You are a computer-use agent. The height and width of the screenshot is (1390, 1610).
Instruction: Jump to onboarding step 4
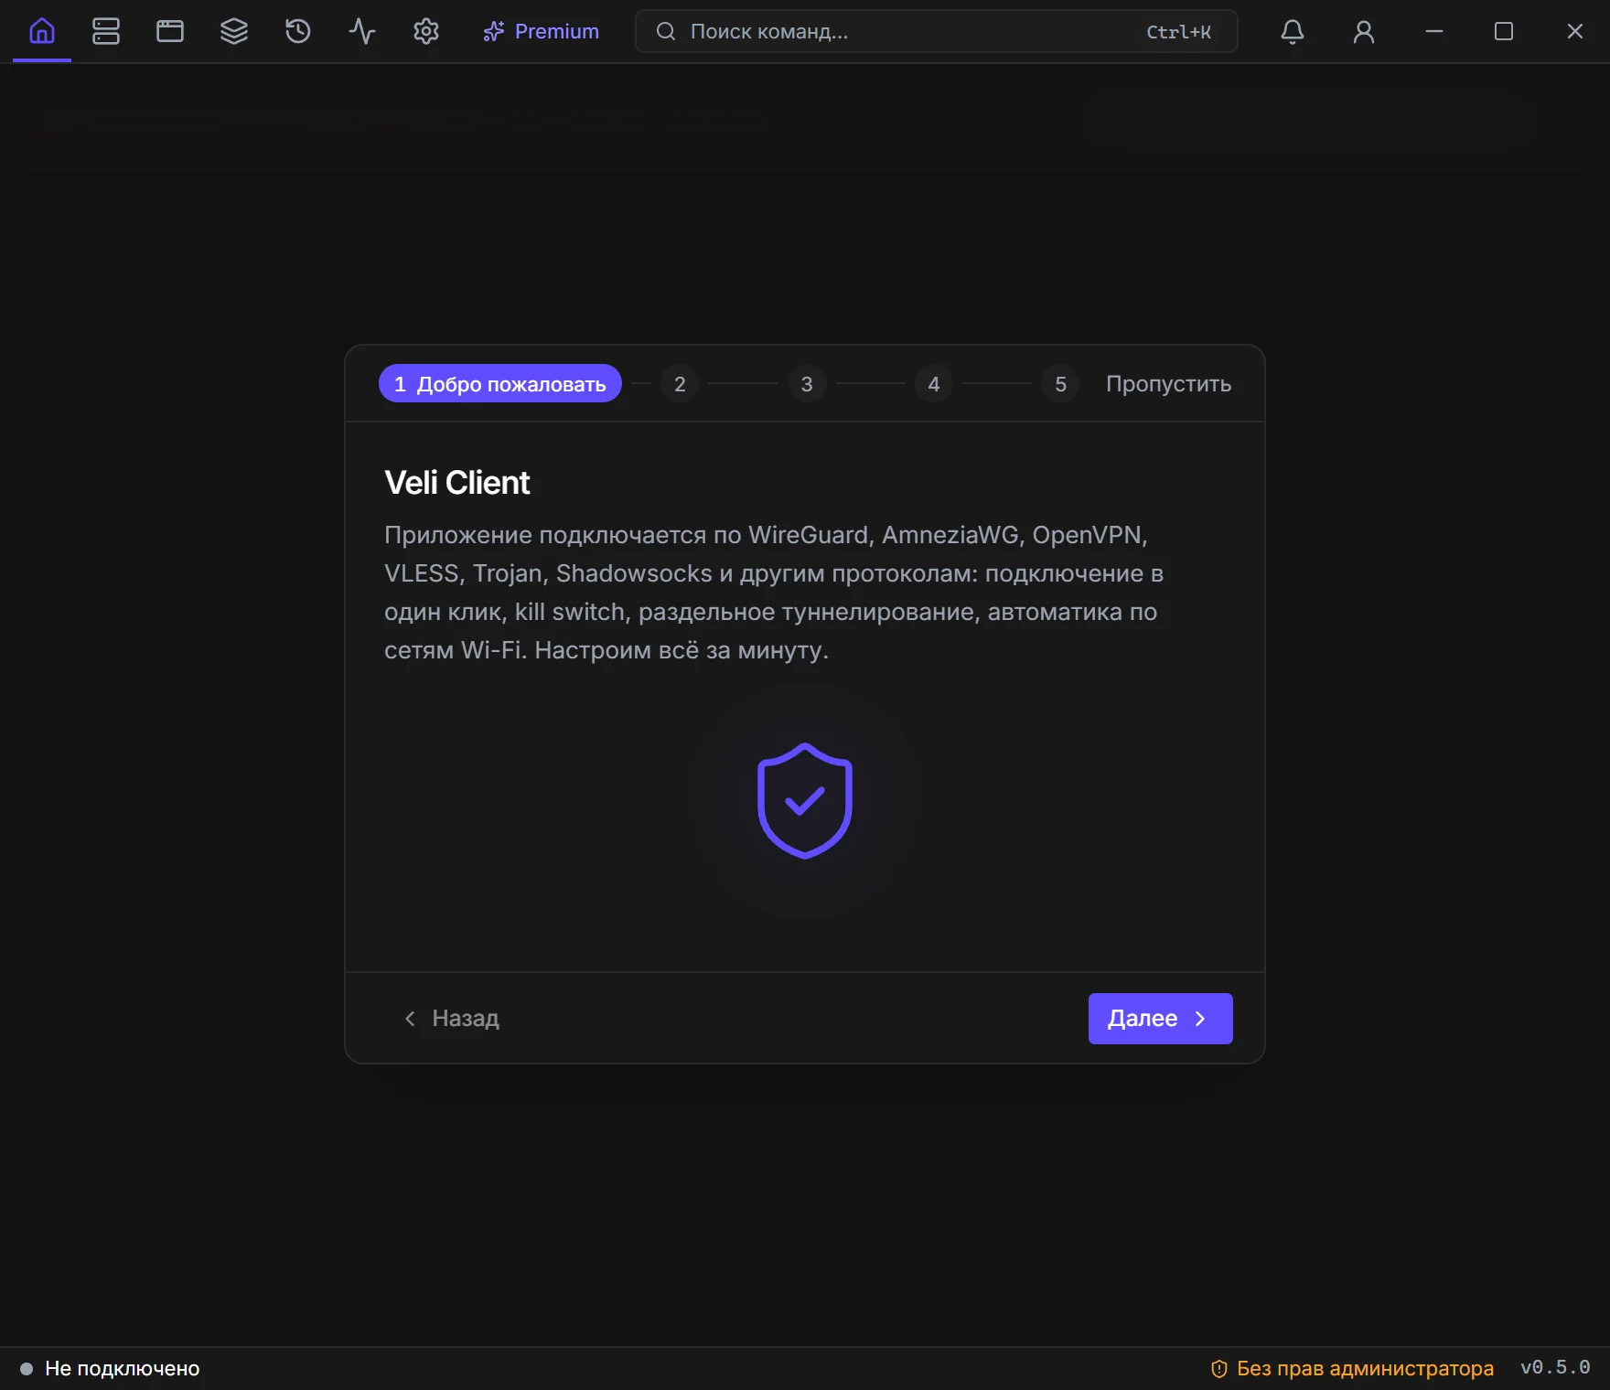click(934, 384)
